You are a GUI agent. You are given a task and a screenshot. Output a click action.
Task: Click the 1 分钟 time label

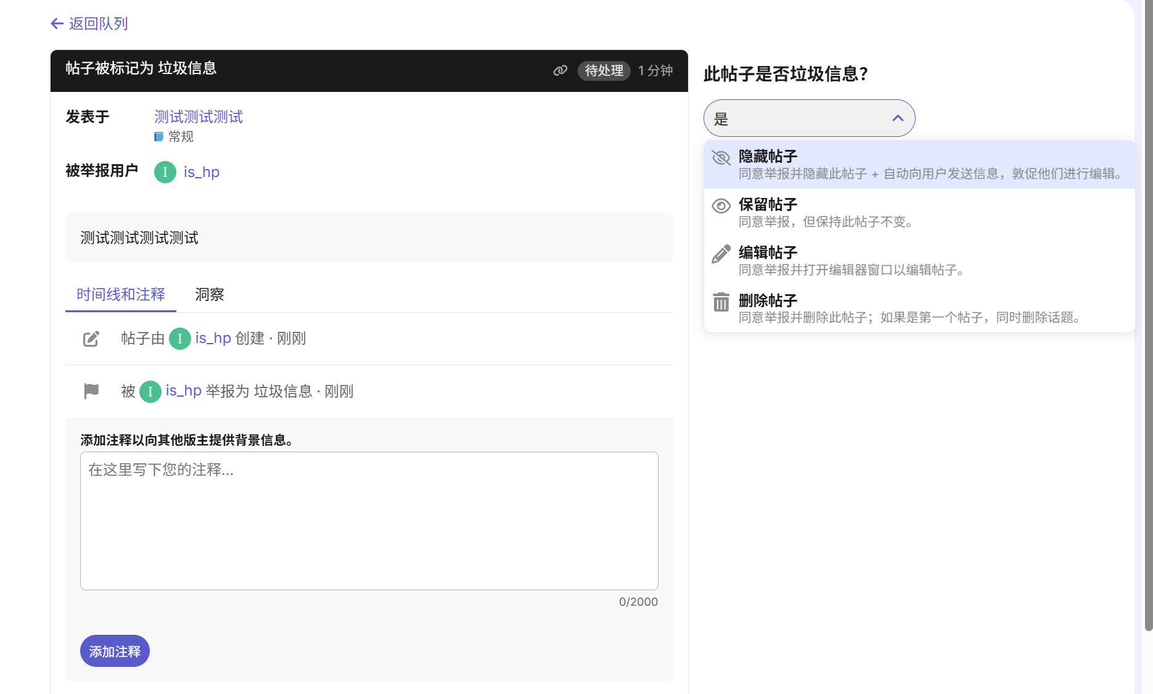coord(655,70)
